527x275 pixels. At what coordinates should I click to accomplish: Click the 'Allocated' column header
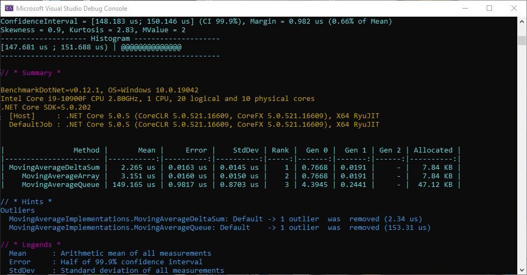coord(433,150)
